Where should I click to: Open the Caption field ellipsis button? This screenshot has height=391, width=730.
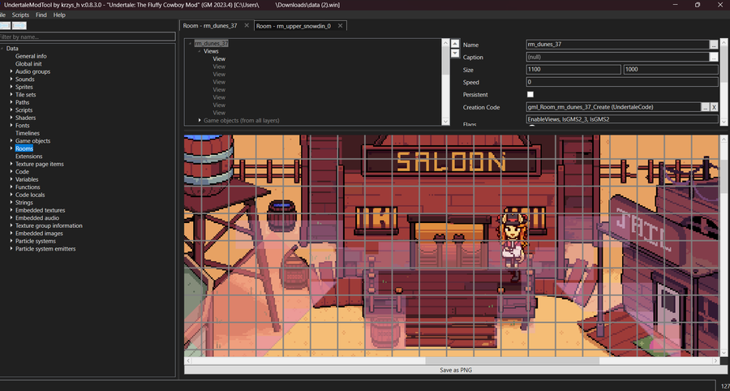tap(714, 58)
